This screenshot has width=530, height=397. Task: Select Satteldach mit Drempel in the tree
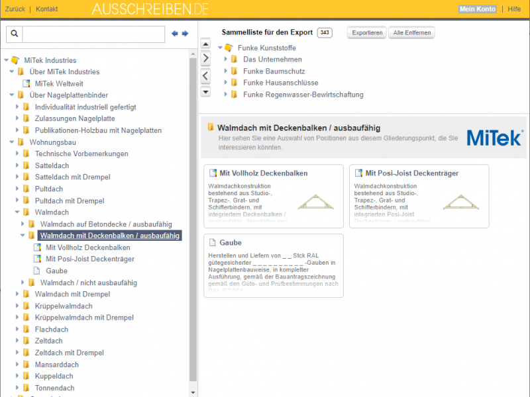tap(72, 177)
